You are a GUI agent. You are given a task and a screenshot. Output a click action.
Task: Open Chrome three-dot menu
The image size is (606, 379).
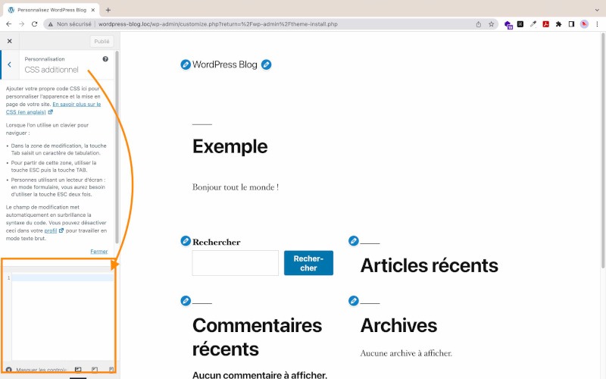pos(597,24)
